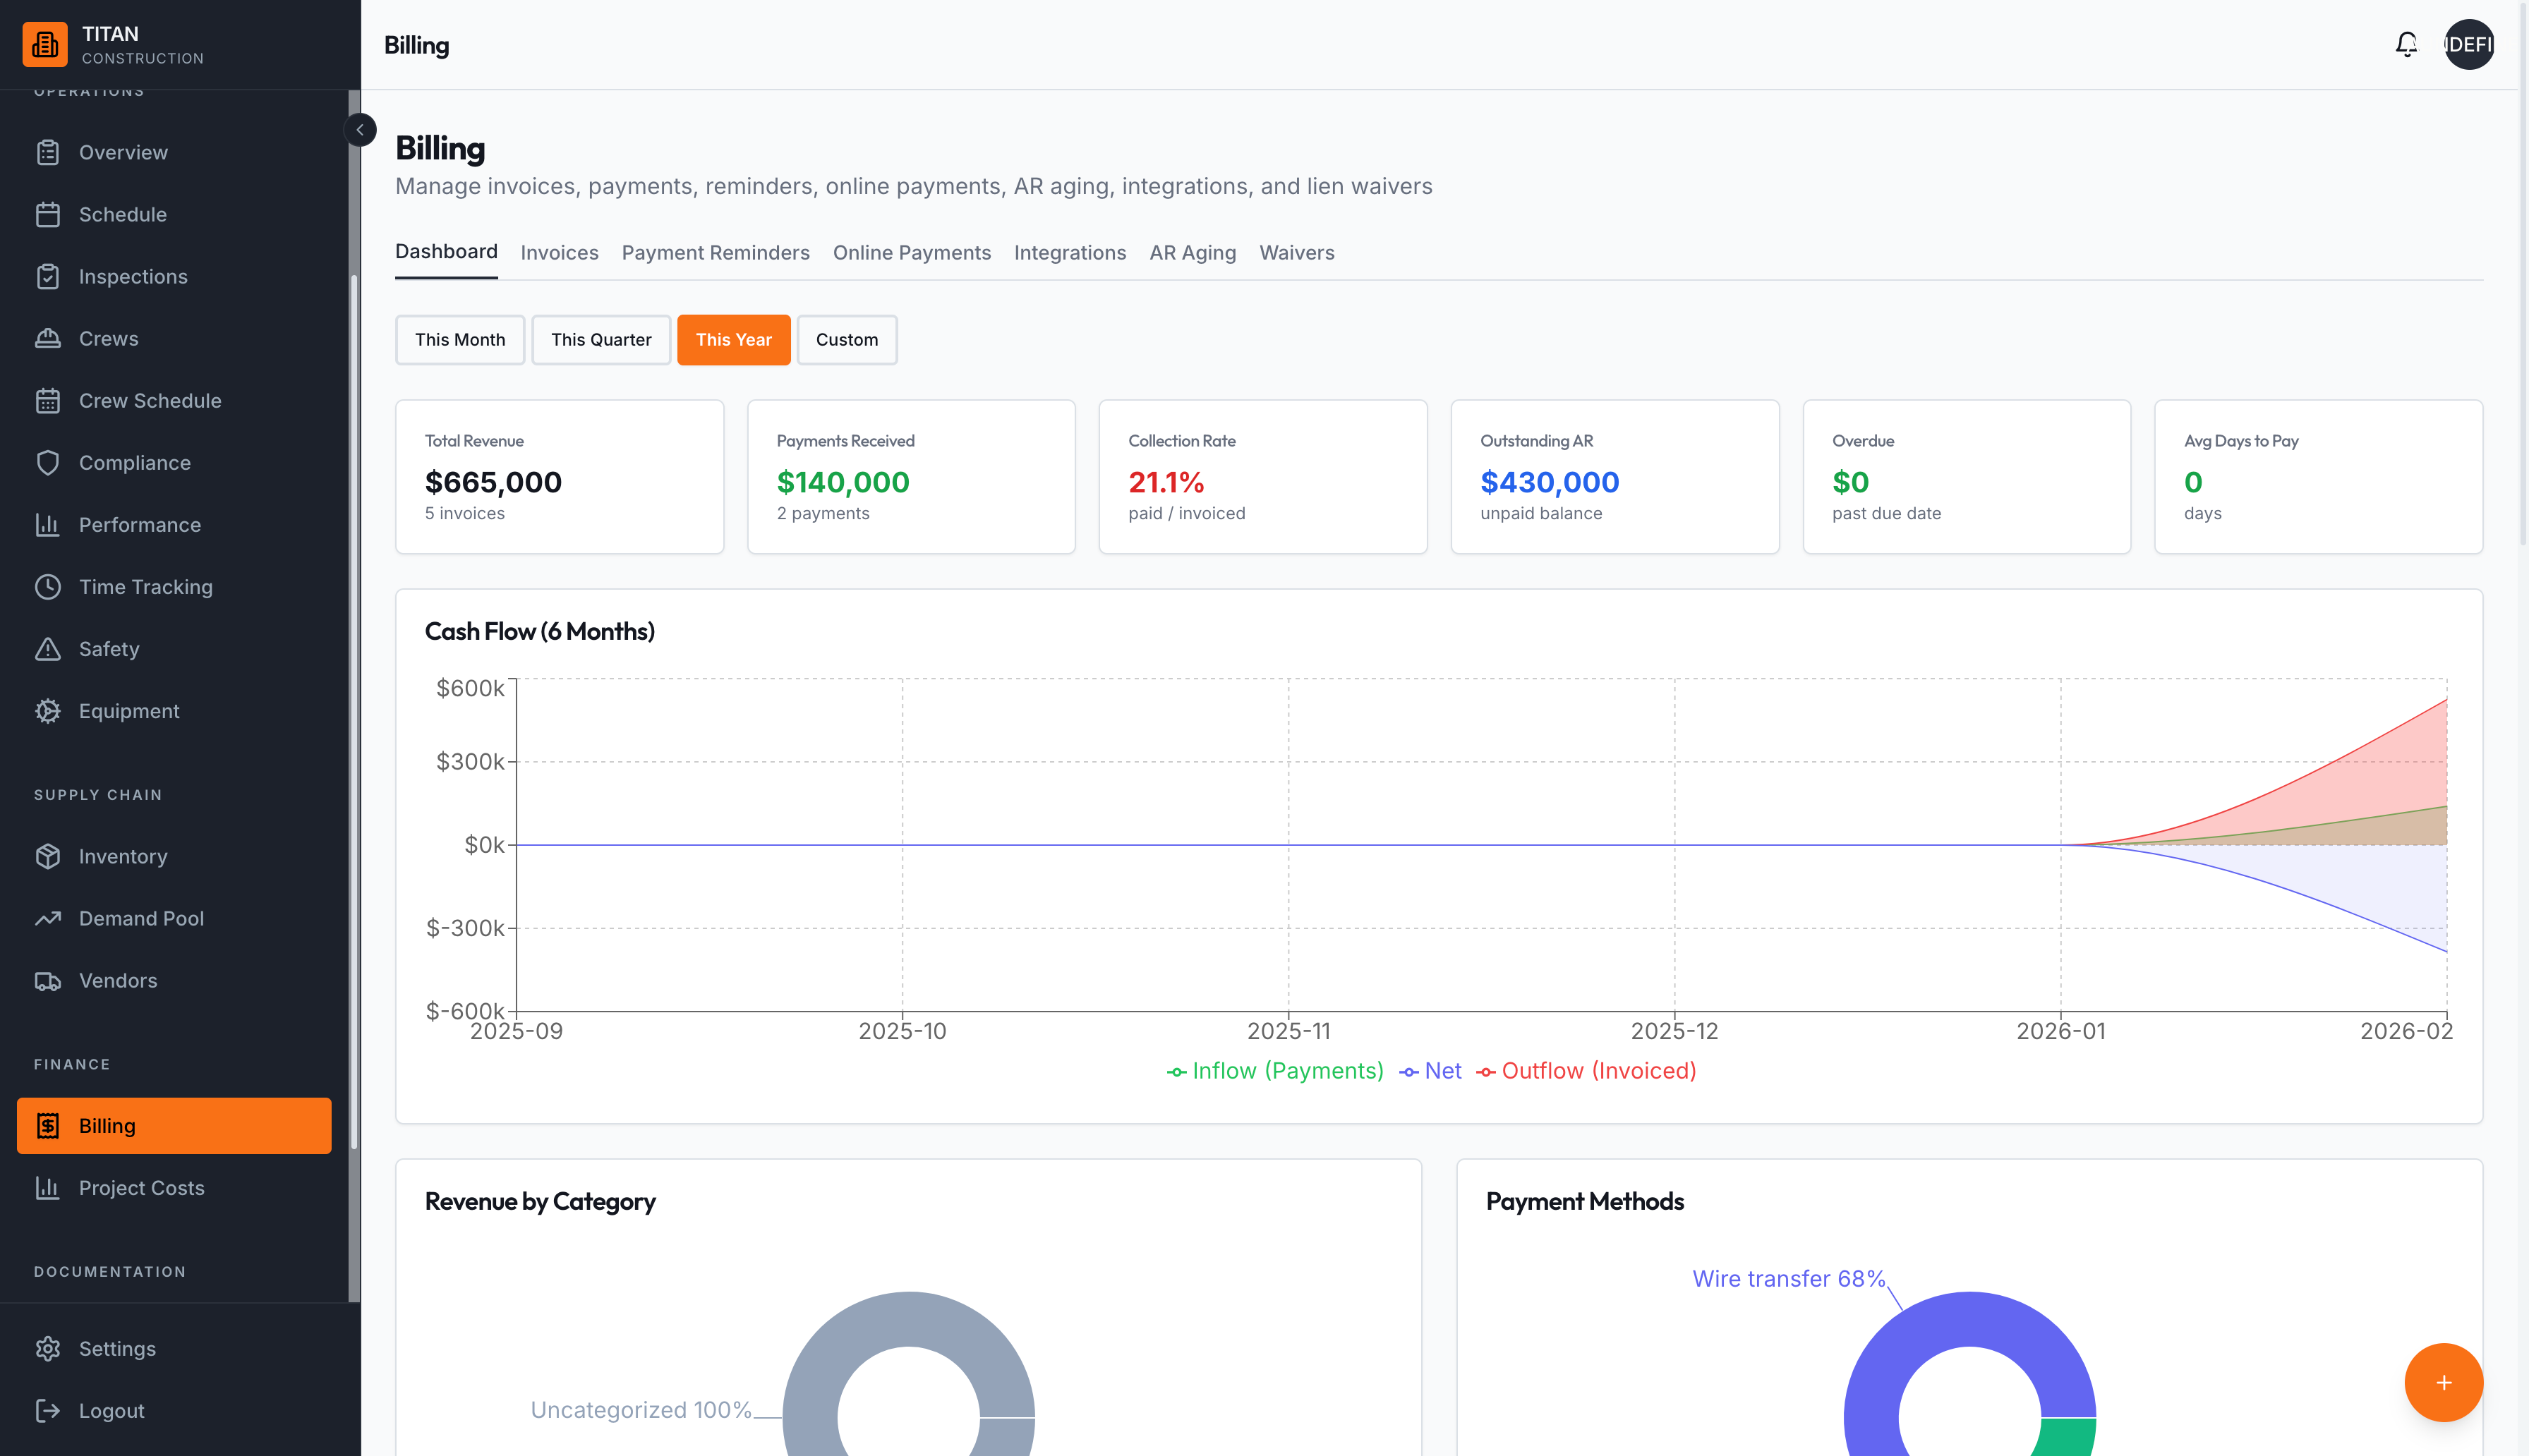2529x1456 pixels.
Task: Toggle Inflow (Payments) legend series
Action: coord(1275,1071)
